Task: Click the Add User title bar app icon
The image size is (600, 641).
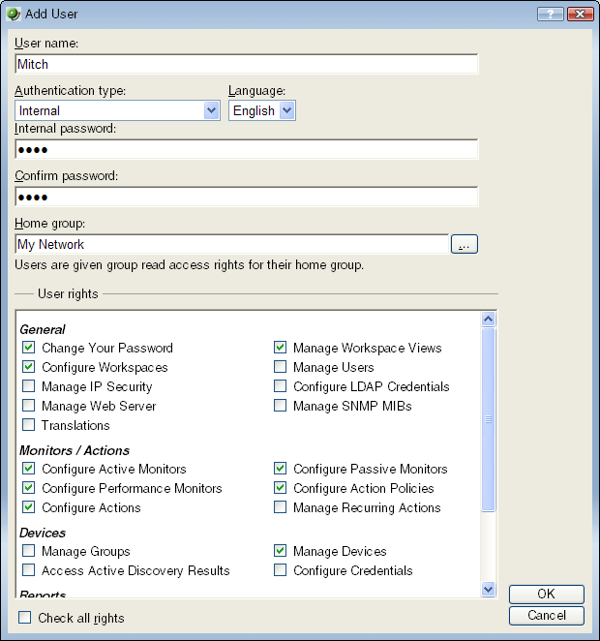Action: click(x=14, y=14)
